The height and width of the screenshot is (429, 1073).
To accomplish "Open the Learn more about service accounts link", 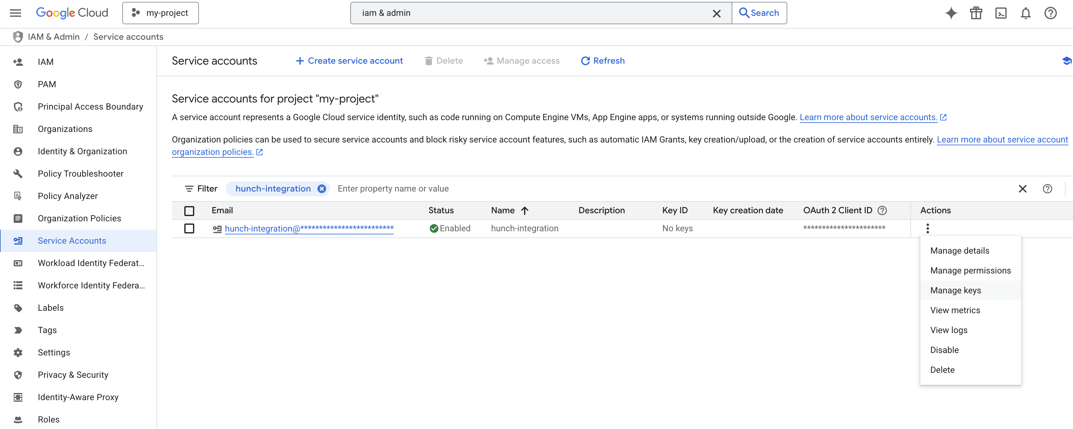I will tap(870, 117).
